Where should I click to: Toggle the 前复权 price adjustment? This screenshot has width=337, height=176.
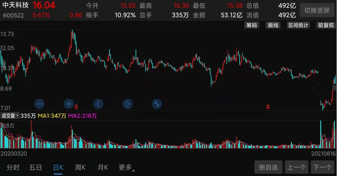tap(326, 25)
